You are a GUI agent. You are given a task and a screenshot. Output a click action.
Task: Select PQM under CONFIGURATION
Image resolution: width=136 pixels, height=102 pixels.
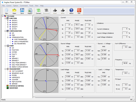coord(13,35)
